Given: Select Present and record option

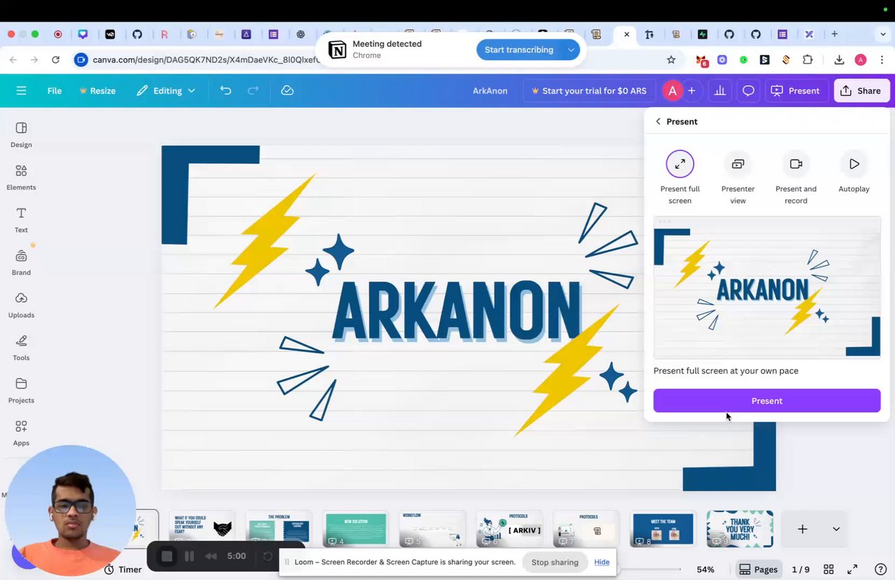Looking at the screenshot, I should [x=796, y=178].
